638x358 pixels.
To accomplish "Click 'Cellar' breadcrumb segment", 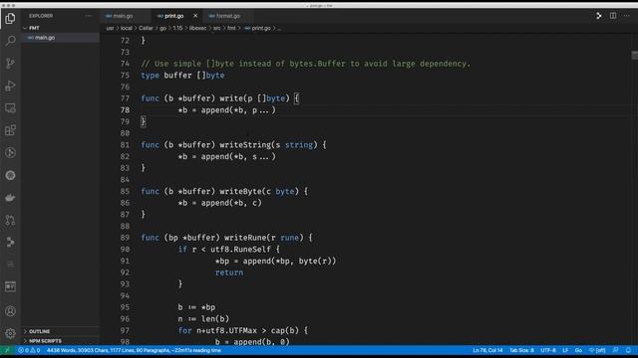I will [x=146, y=29].
